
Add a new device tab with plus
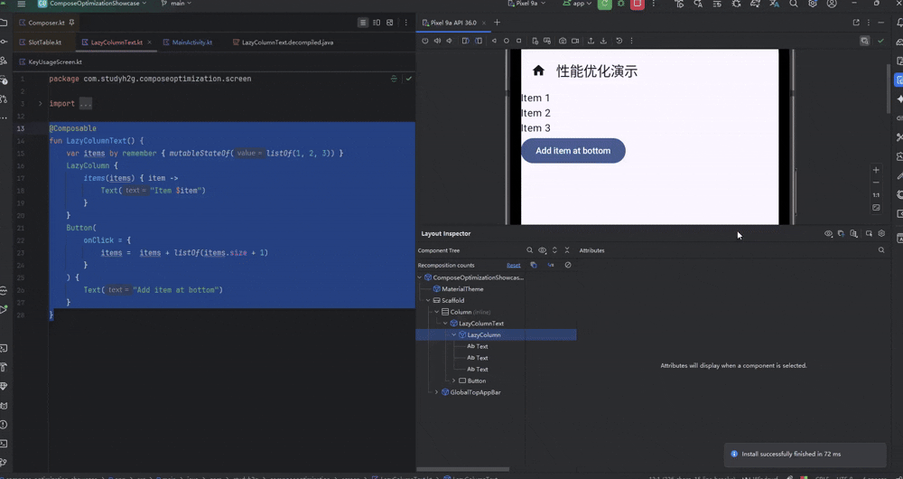click(497, 23)
